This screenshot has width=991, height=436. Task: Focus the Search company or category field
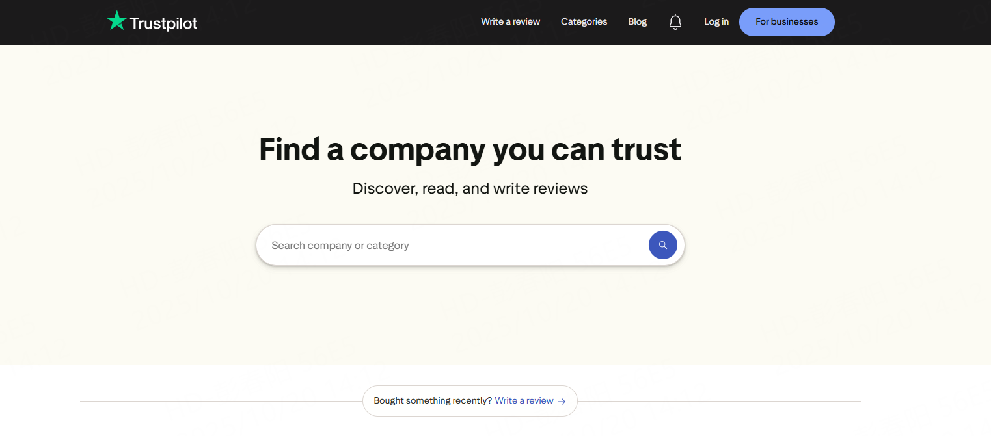(x=449, y=246)
